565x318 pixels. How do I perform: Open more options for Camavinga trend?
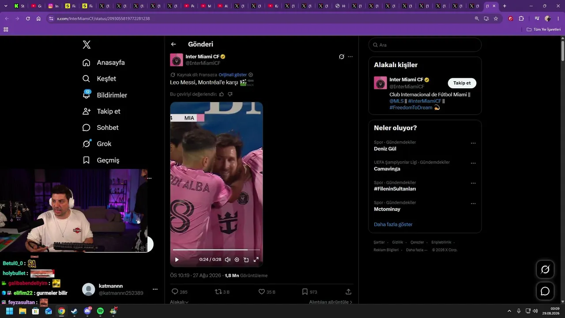pos(473,163)
